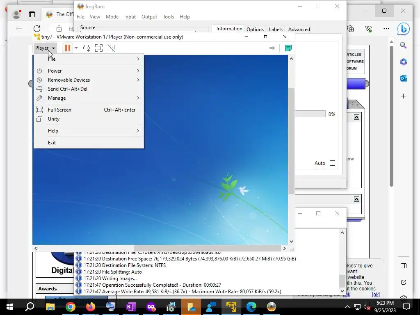Open Outlook icon in Edge sidebar

tap(404, 78)
